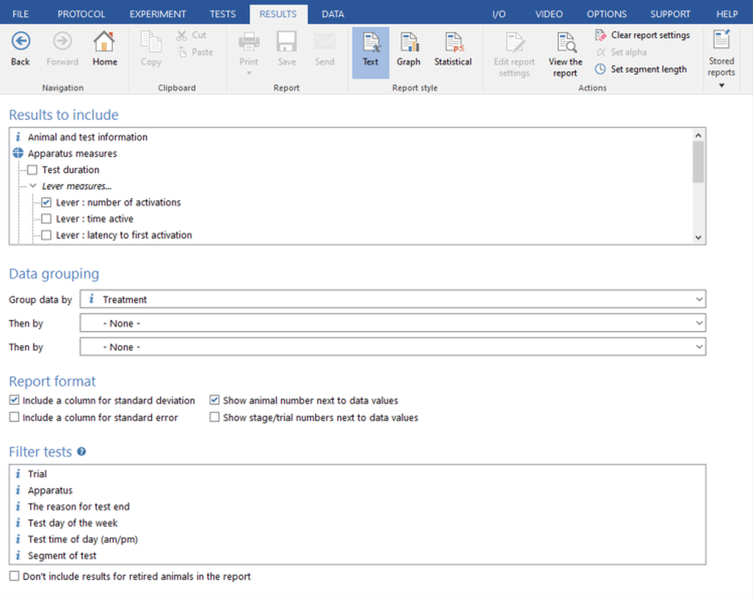
Task: Select the Graph report style icon
Action: point(408,42)
